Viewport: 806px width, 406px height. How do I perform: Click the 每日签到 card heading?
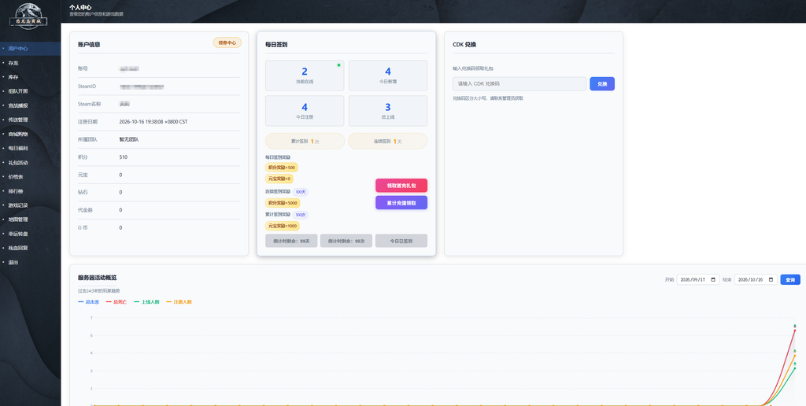pos(276,45)
